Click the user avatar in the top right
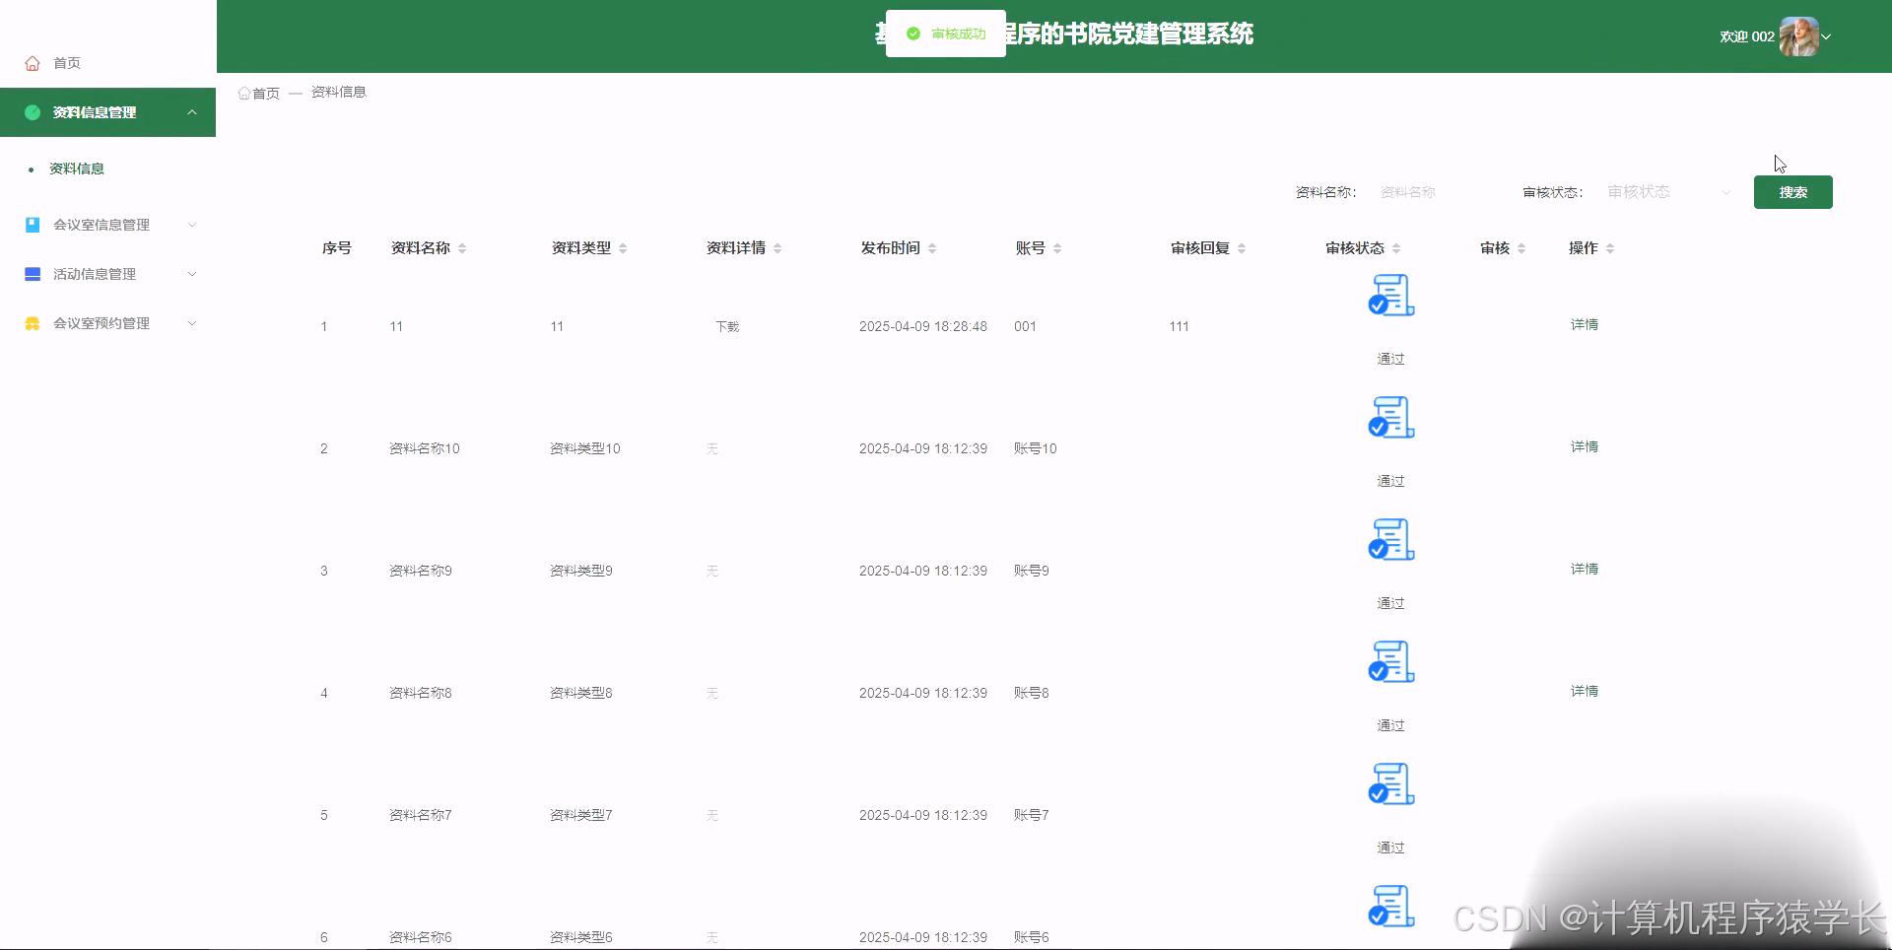This screenshot has width=1892, height=950. coord(1801,35)
